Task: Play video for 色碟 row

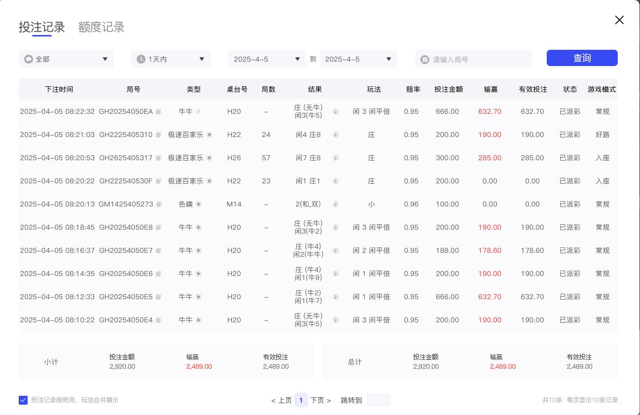Action: [198, 204]
